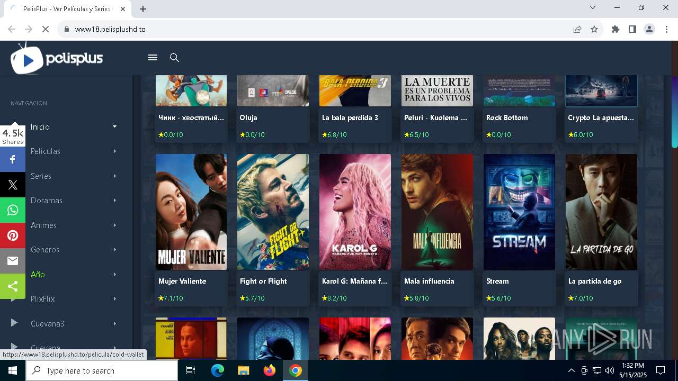Share this page icon in address bar
The height and width of the screenshot is (381, 678).
[577, 29]
